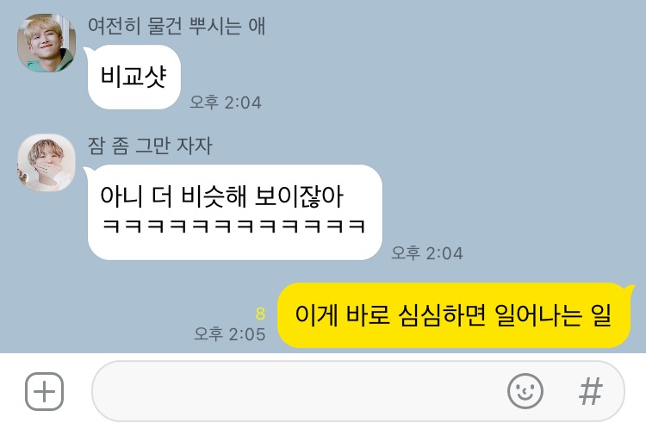Tap the text 비교샷 inside the bubble
The image size is (646, 423).
click(134, 77)
